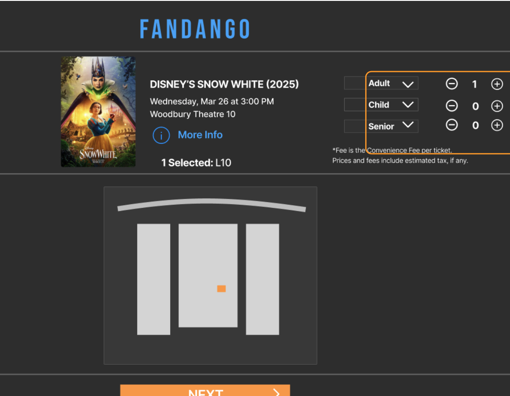Click the chevron arrow on NEXT button
This screenshot has height=396, width=510.
point(276,393)
